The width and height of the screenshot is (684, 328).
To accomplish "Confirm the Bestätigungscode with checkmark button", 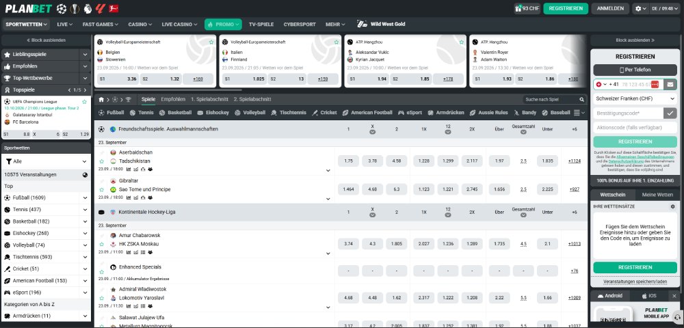I will [x=670, y=113].
